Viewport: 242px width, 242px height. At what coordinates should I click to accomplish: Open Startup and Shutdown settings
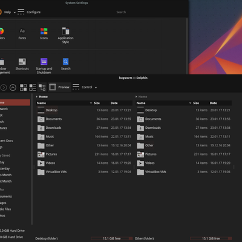(x=44, y=66)
